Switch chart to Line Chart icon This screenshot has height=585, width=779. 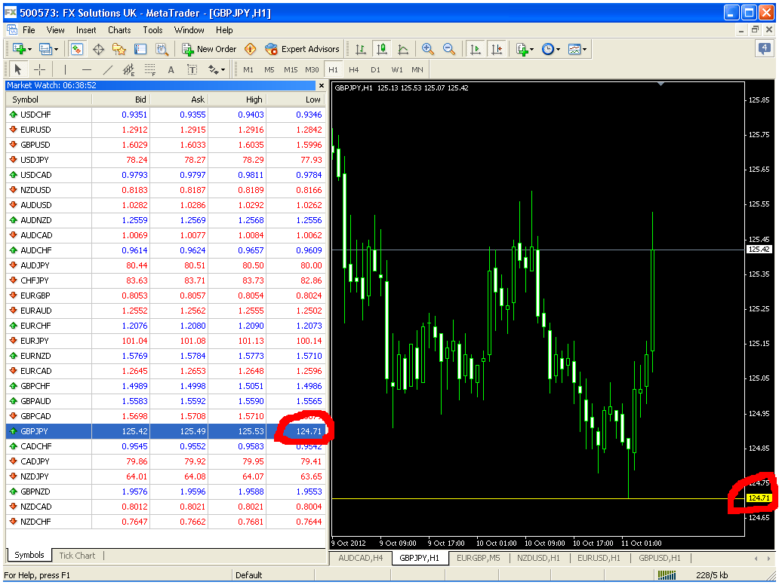point(403,49)
